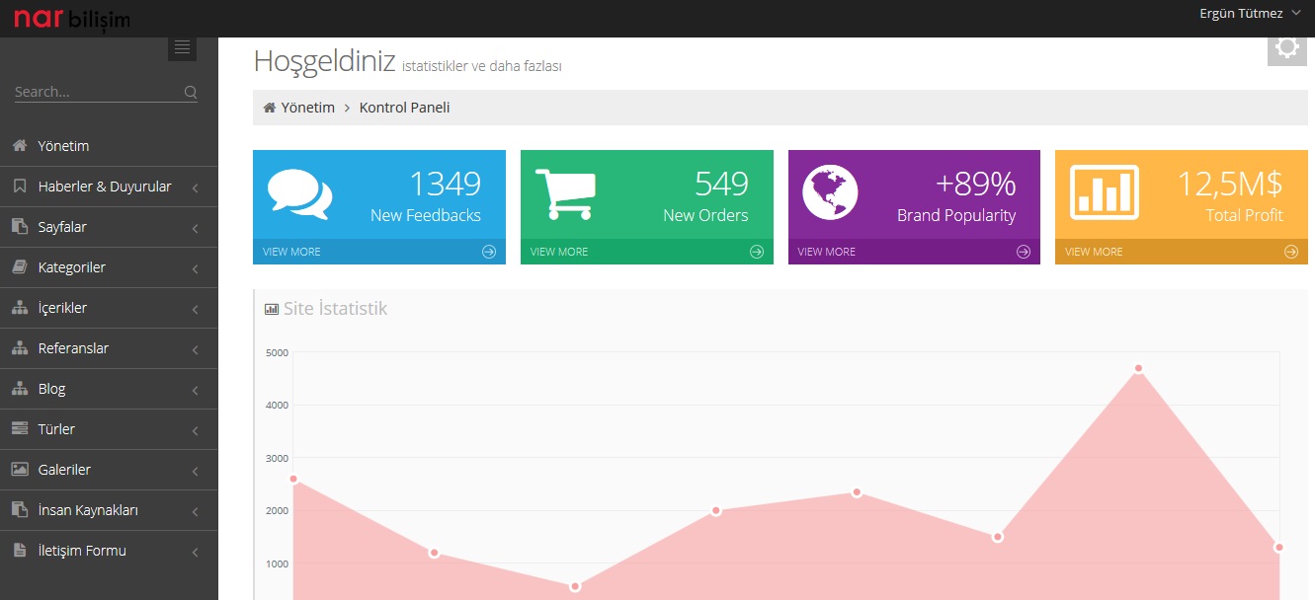Image resolution: width=1315 pixels, height=600 pixels.
Task: Expand the Türler submenu chevron
Action: click(x=196, y=430)
